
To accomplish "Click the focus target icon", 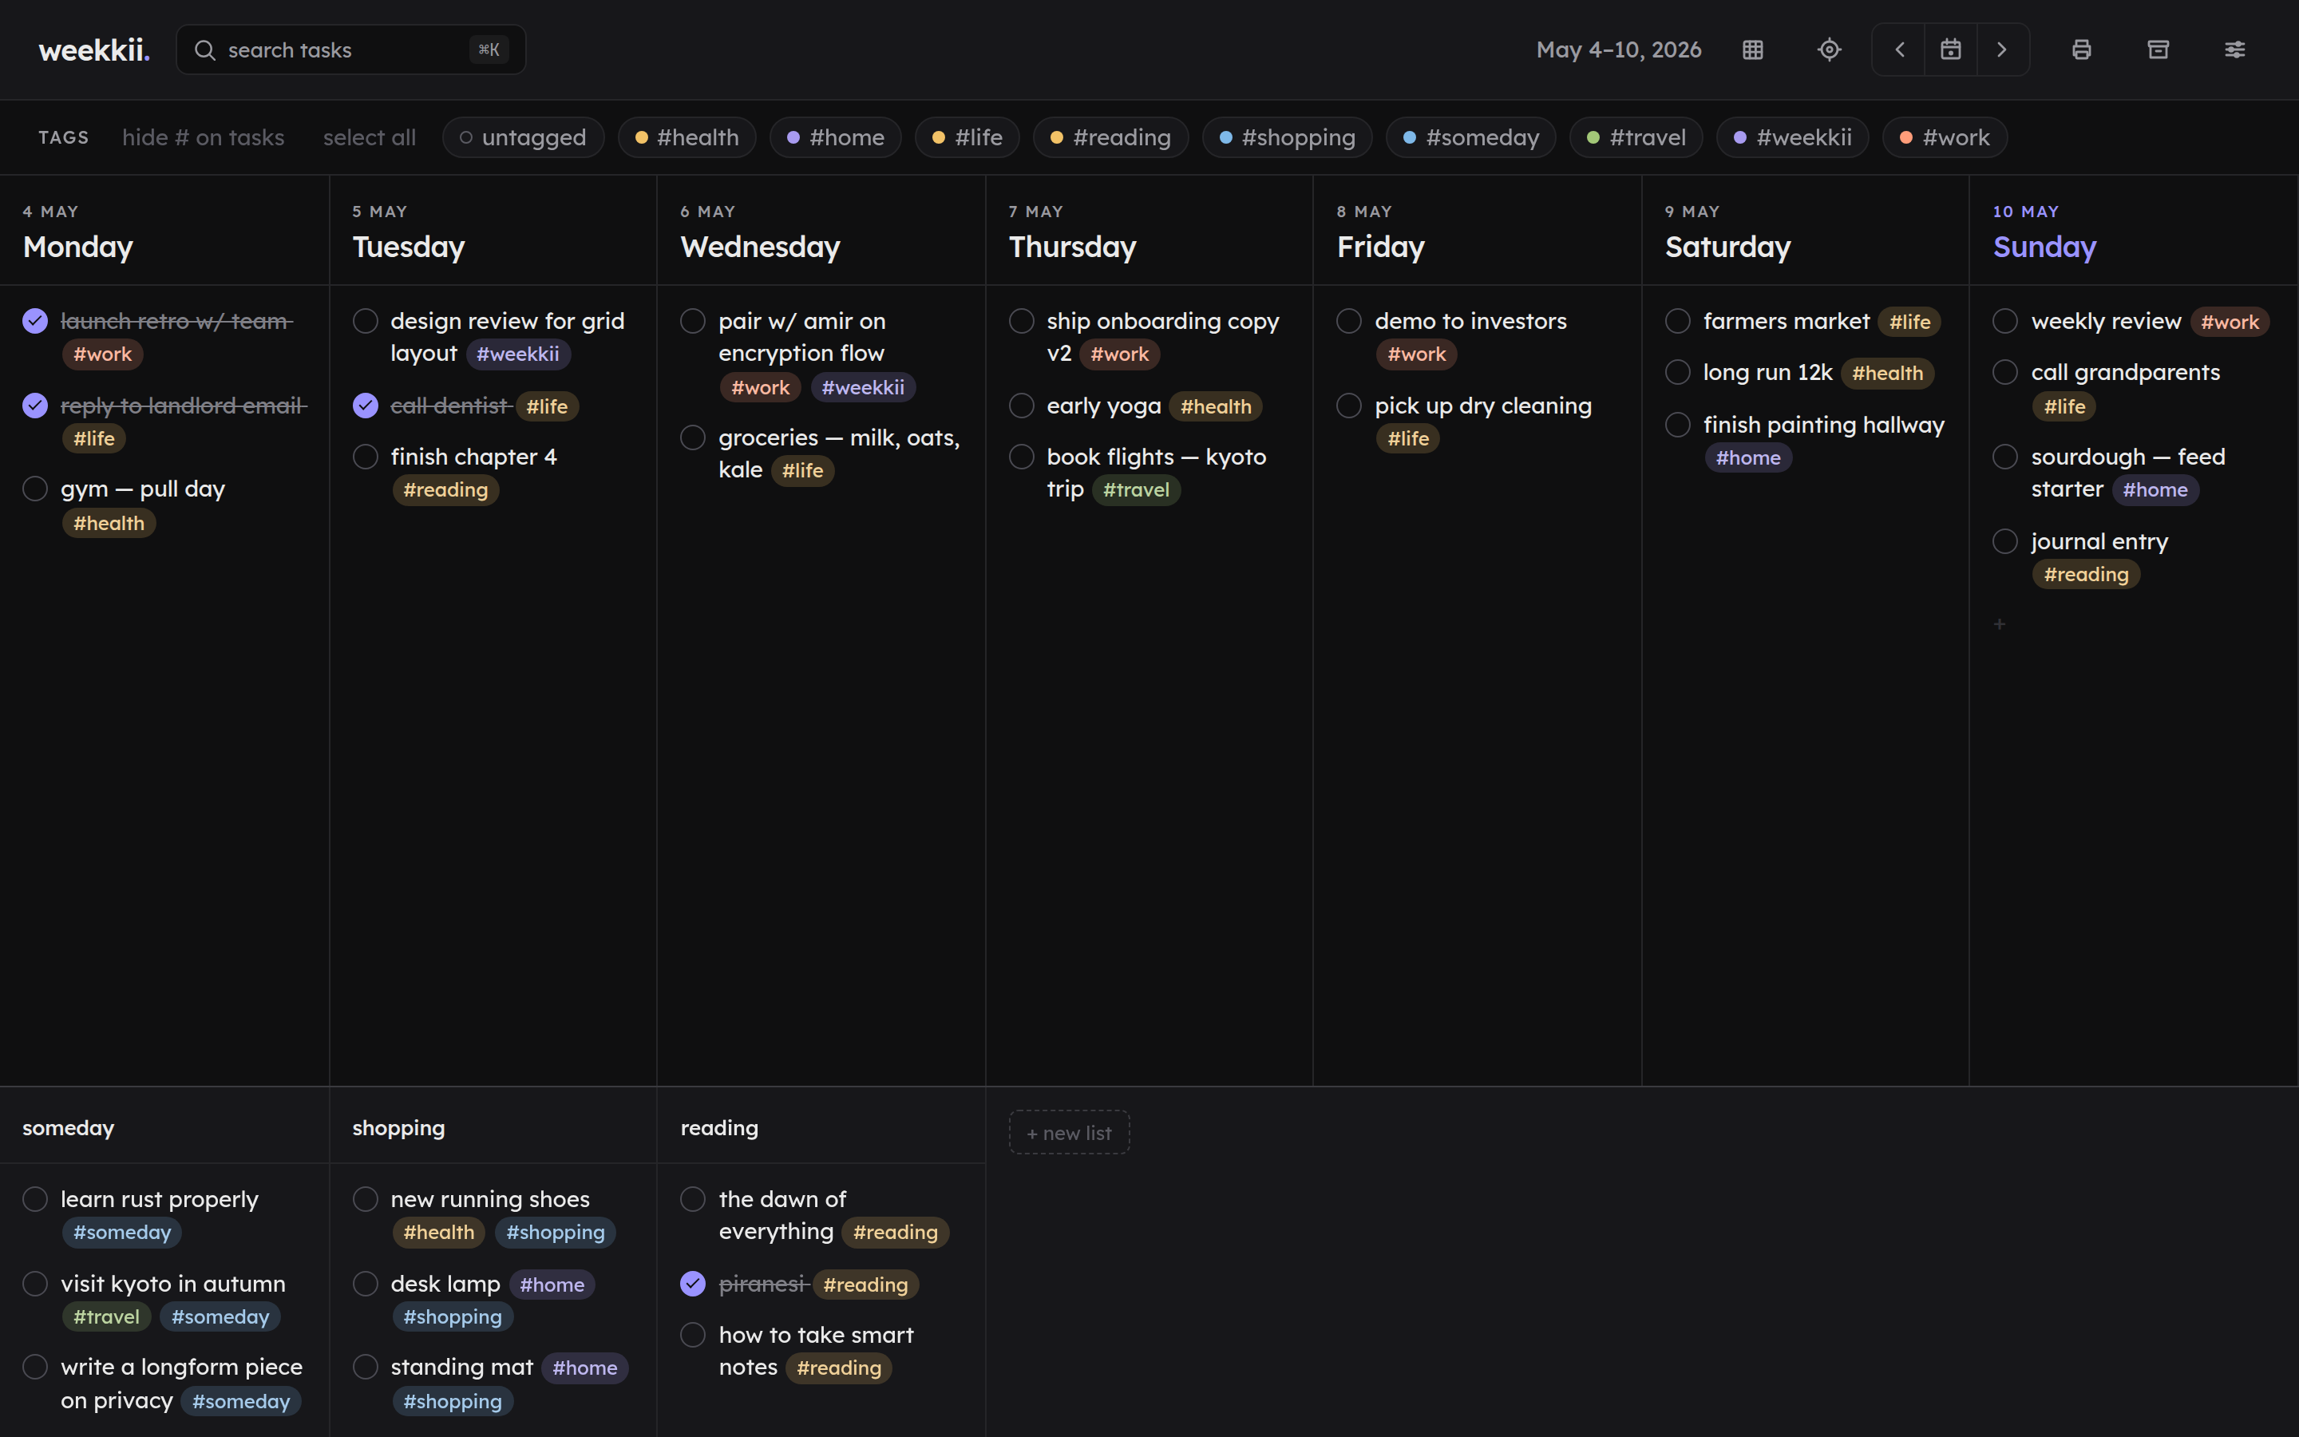I will pyautogui.click(x=1829, y=49).
